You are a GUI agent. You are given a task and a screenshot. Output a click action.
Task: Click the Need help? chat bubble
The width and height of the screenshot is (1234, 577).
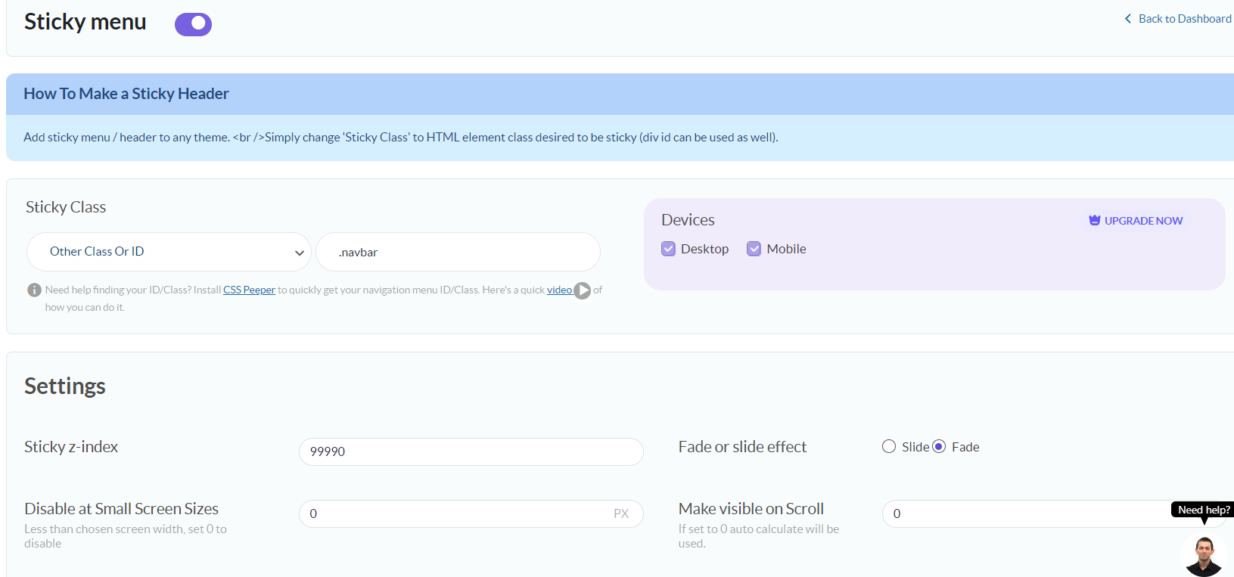1203,510
